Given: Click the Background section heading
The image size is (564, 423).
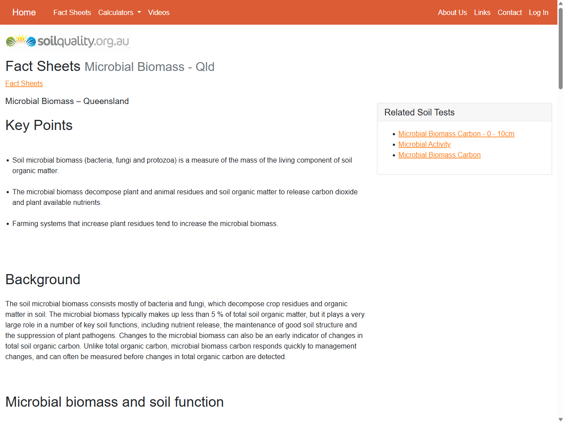Looking at the screenshot, I should [x=43, y=279].
